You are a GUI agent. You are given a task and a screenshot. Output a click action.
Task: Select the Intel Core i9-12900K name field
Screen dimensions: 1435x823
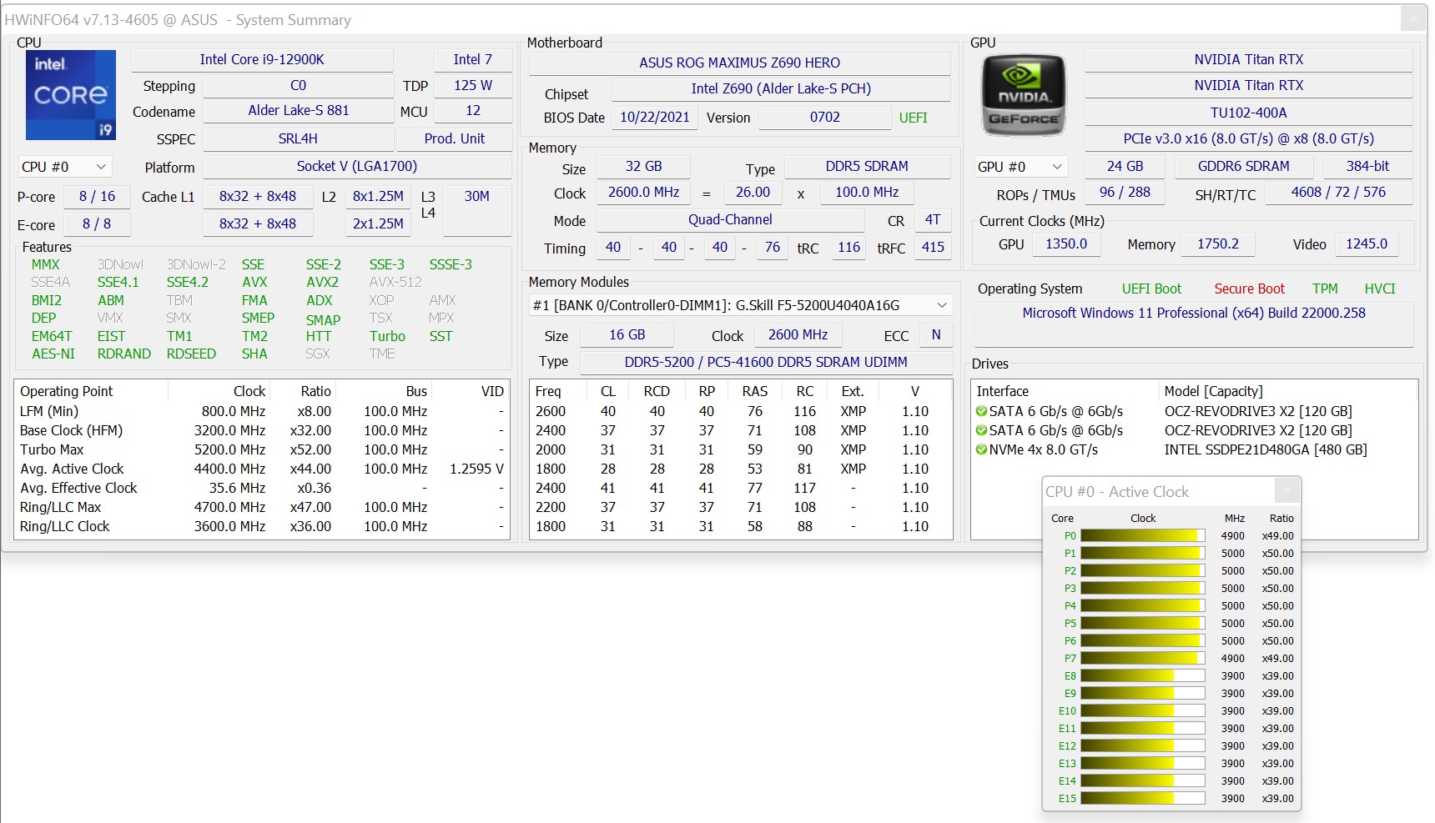pyautogui.click(x=262, y=60)
